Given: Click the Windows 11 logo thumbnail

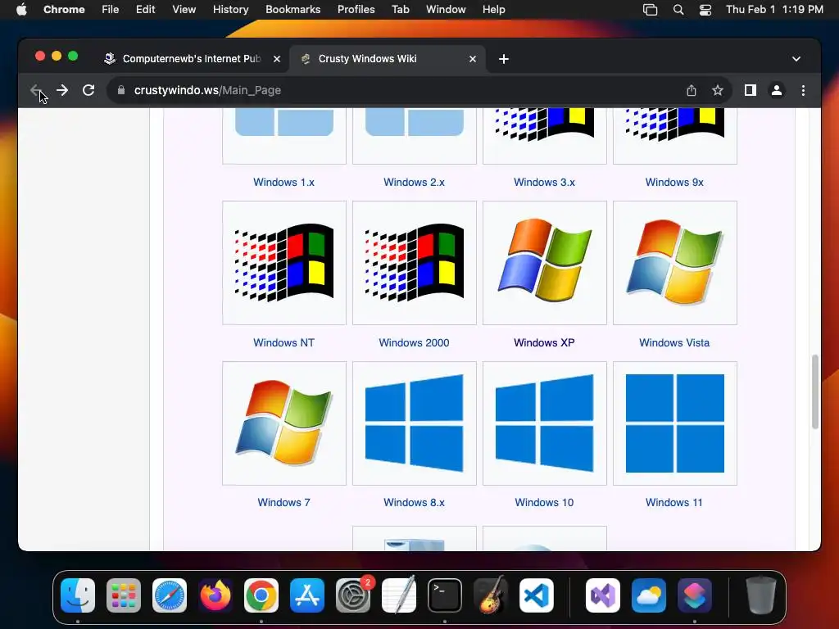Looking at the screenshot, I should click(675, 423).
